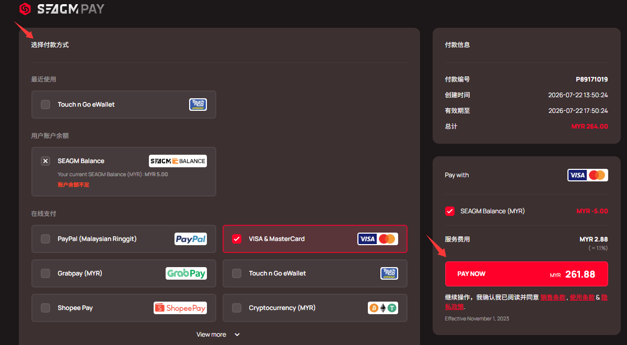Click the SEAGM Pay logo
Screen dimensions: 627x345
[62, 9]
